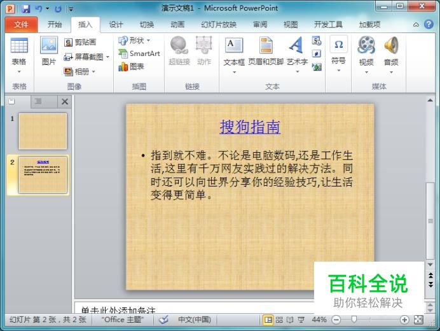Click the spell check status icon
Screen dimensions: 440x331
point(163,320)
